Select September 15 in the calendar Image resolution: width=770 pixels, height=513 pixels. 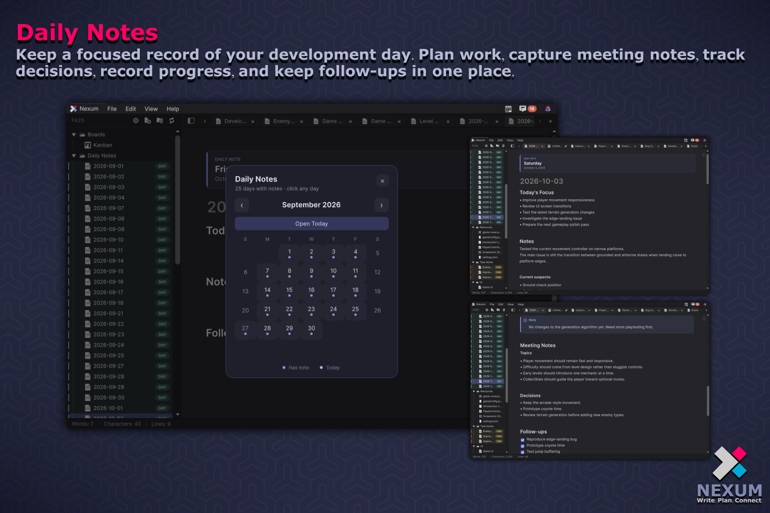[289, 291]
